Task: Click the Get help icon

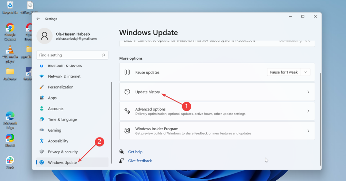Action: [x=121, y=152]
